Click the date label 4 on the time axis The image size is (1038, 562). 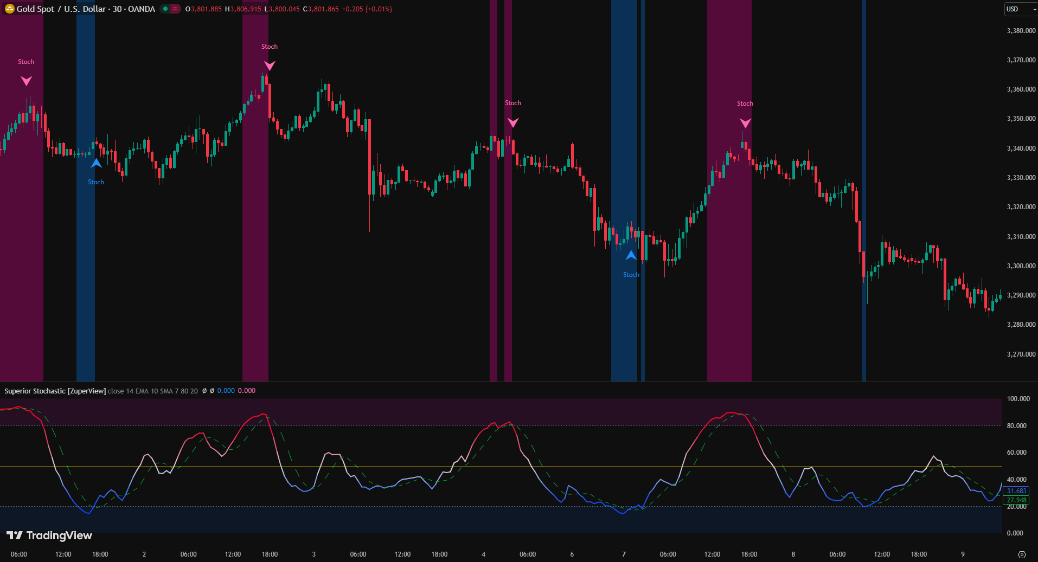point(484,554)
